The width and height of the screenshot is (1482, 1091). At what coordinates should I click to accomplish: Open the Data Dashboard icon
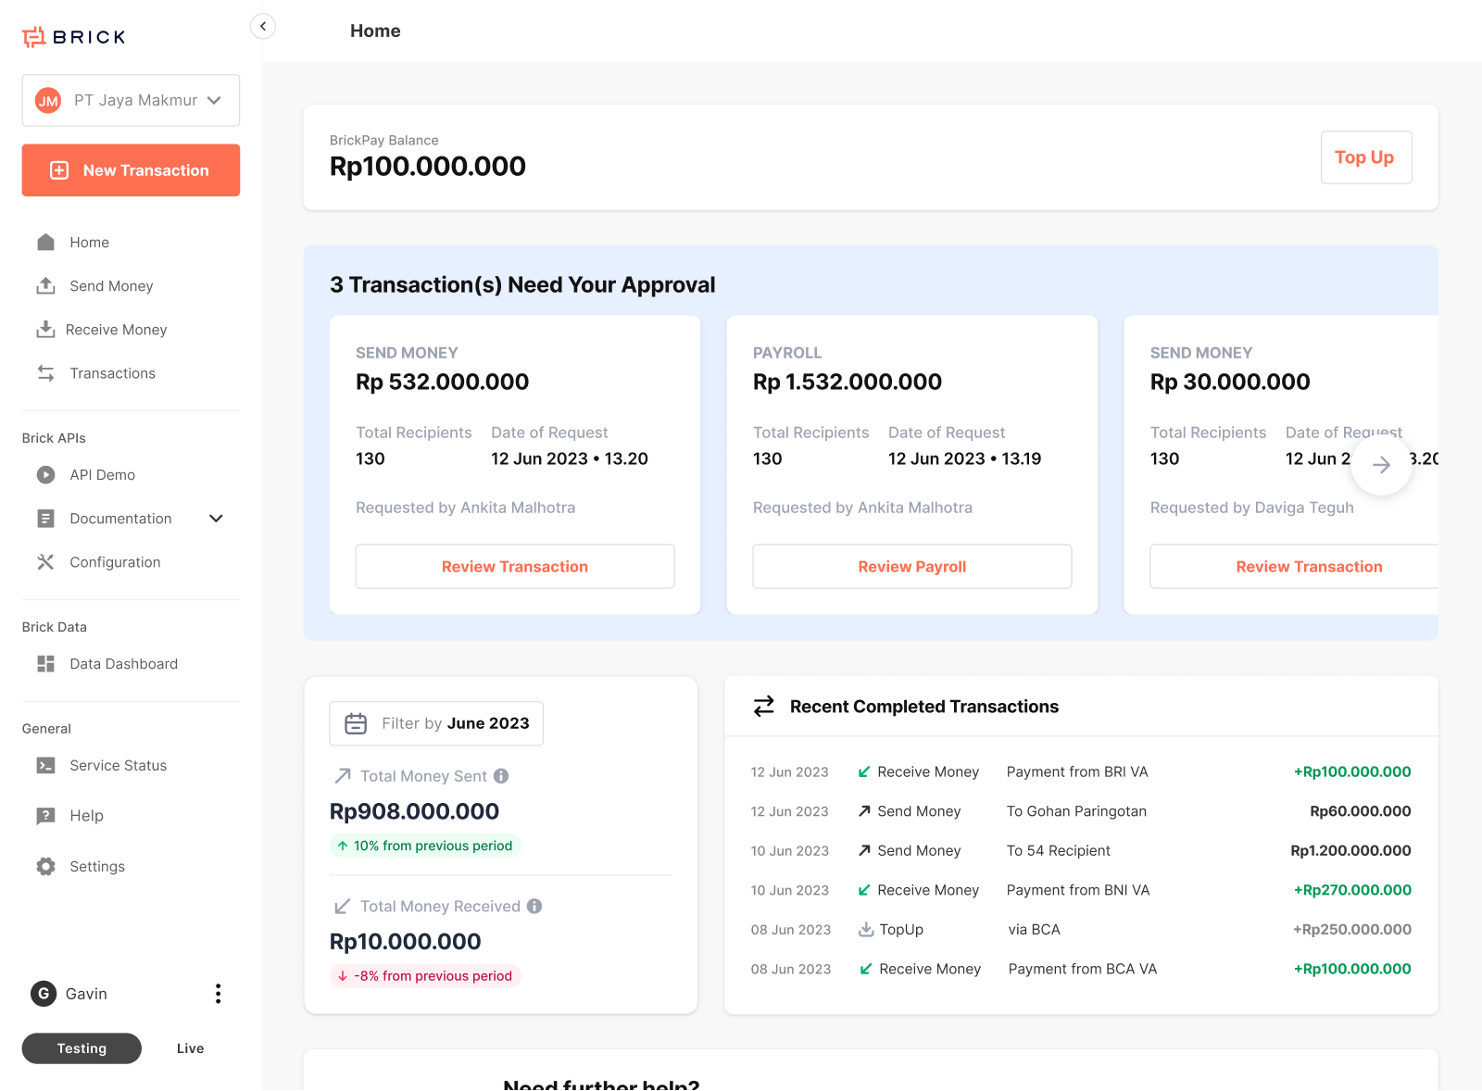[45, 663]
